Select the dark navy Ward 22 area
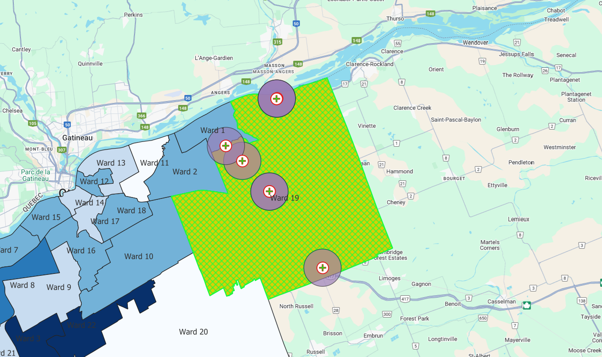This screenshot has height=357, width=602. (81, 325)
